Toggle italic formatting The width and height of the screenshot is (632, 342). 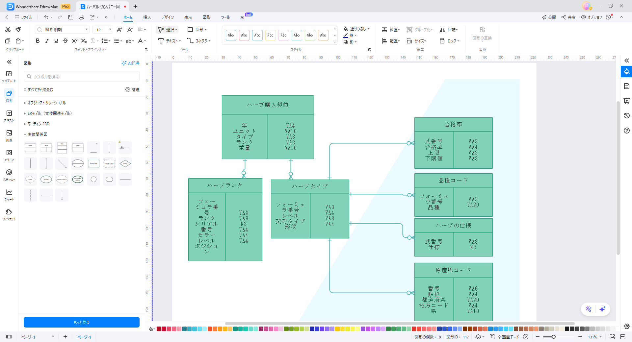(47, 41)
